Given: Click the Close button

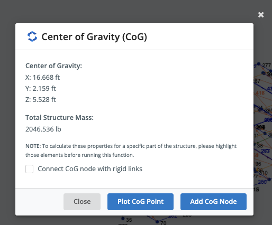Looking at the screenshot, I should pyautogui.click(x=82, y=202).
